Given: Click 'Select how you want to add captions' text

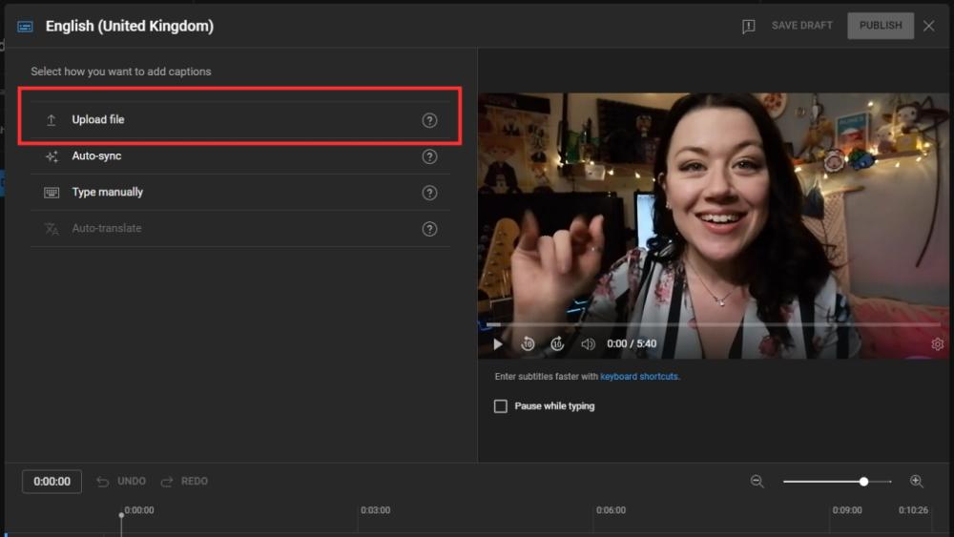Looking at the screenshot, I should coord(121,72).
